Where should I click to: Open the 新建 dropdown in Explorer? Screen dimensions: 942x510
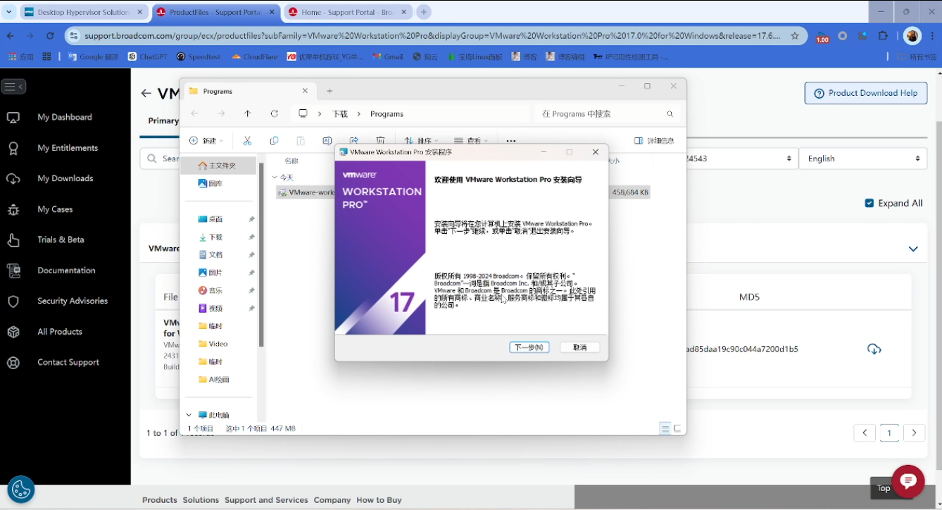click(x=206, y=141)
